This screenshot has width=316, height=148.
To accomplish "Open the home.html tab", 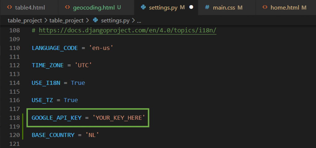I will point(285,7).
